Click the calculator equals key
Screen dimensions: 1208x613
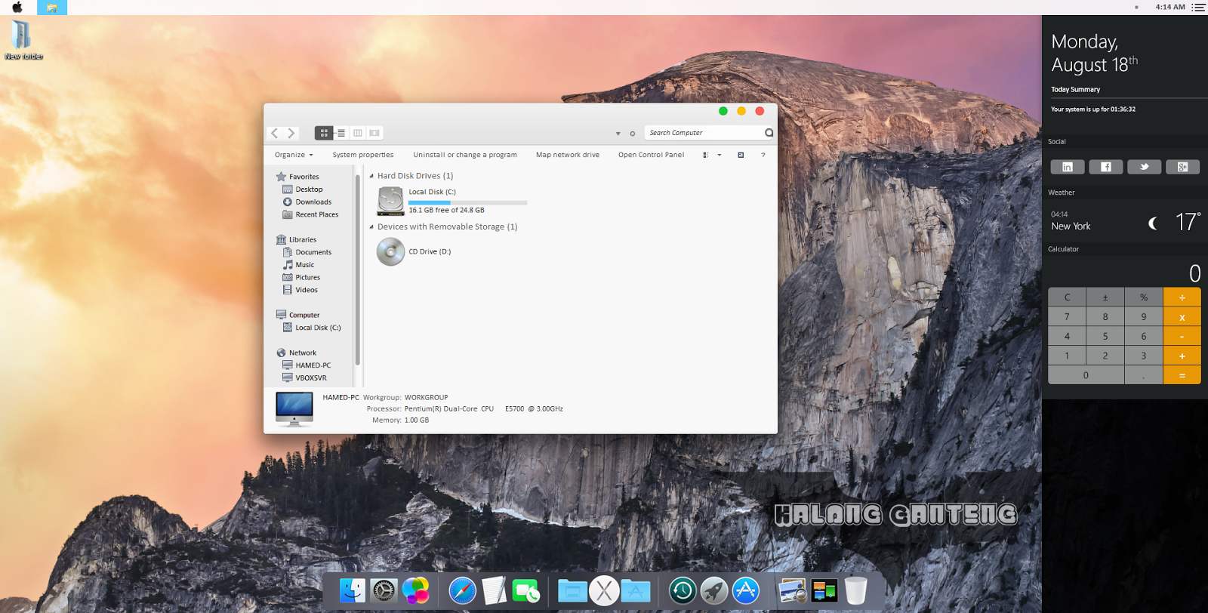point(1182,375)
